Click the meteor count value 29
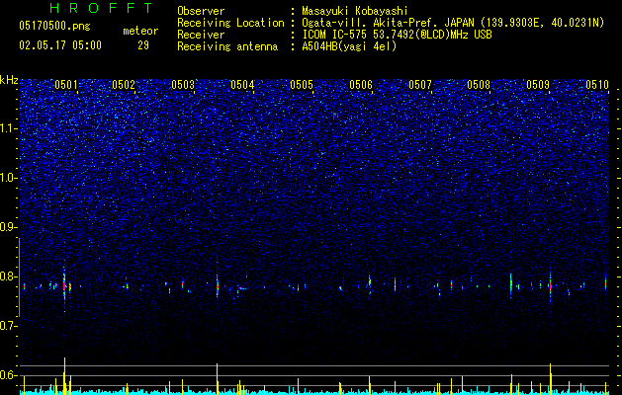Viewport: 622px width, 395px height. [143, 45]
